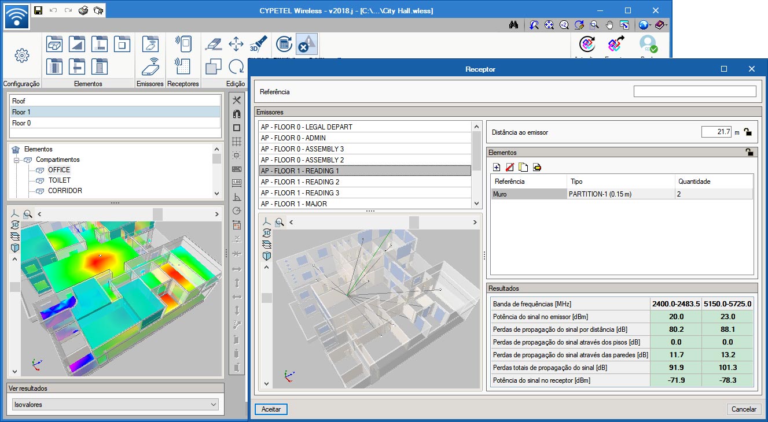Open the globe icon dropdown arrow
The image size is (768, 422).
tap(651, 25)
